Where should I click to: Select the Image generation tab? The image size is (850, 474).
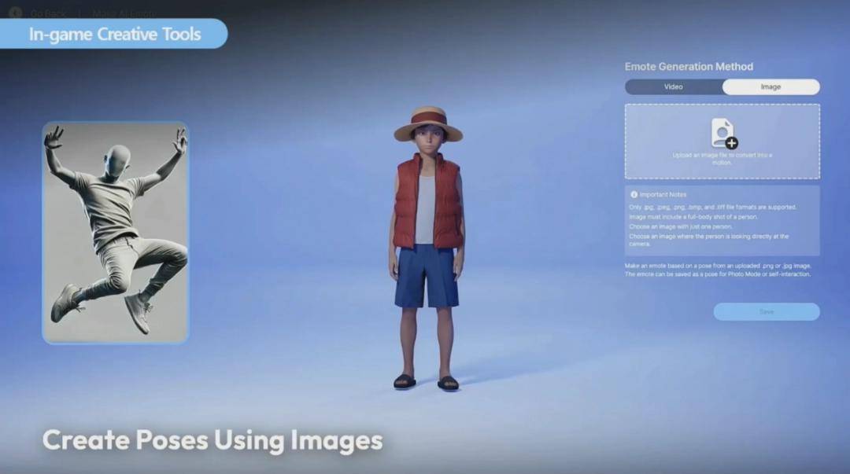[x=771, y=86]
